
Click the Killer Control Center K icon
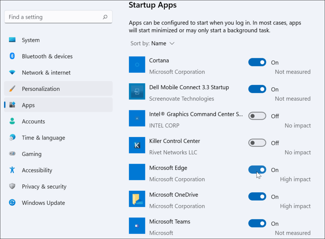pyautogui.click(x=137, y=145)
